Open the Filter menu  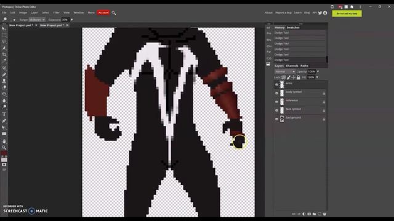[x=56, y=12]
